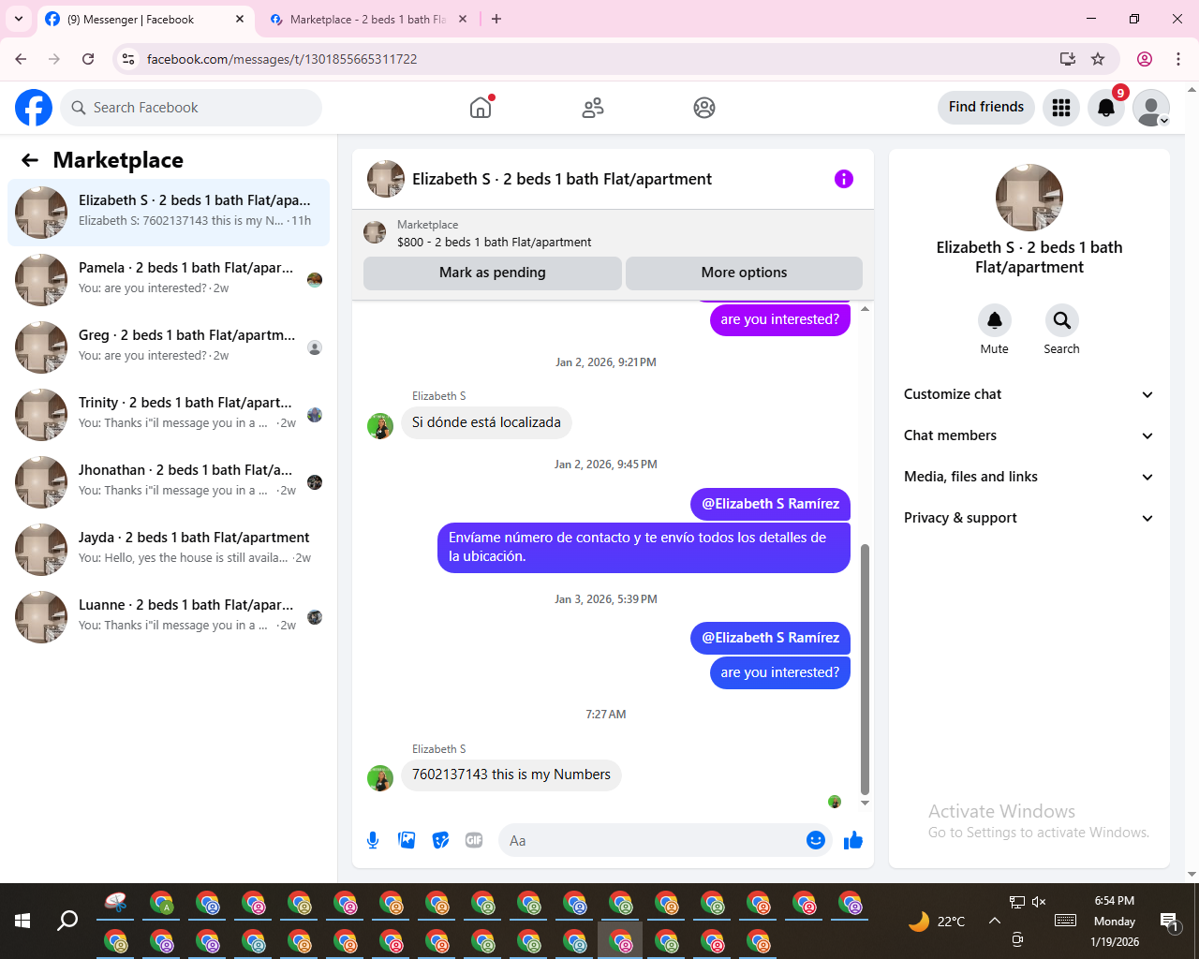The height and width of the screenshot is (959, 1199).
Task: Attach a file with the photo icon
Action: click(407, 840)
